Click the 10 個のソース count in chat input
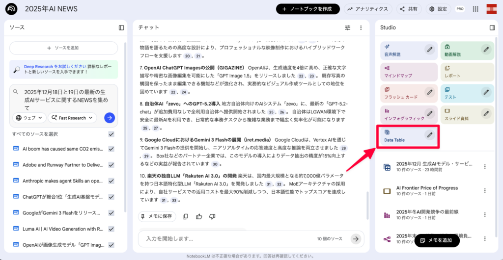The height and width of the screenshot is (260, 503). pos(330,238)
